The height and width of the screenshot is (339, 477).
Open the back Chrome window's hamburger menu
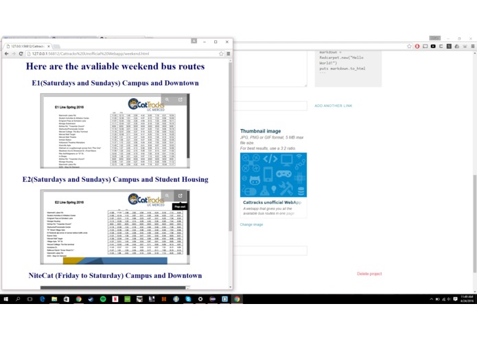point(472,46)
